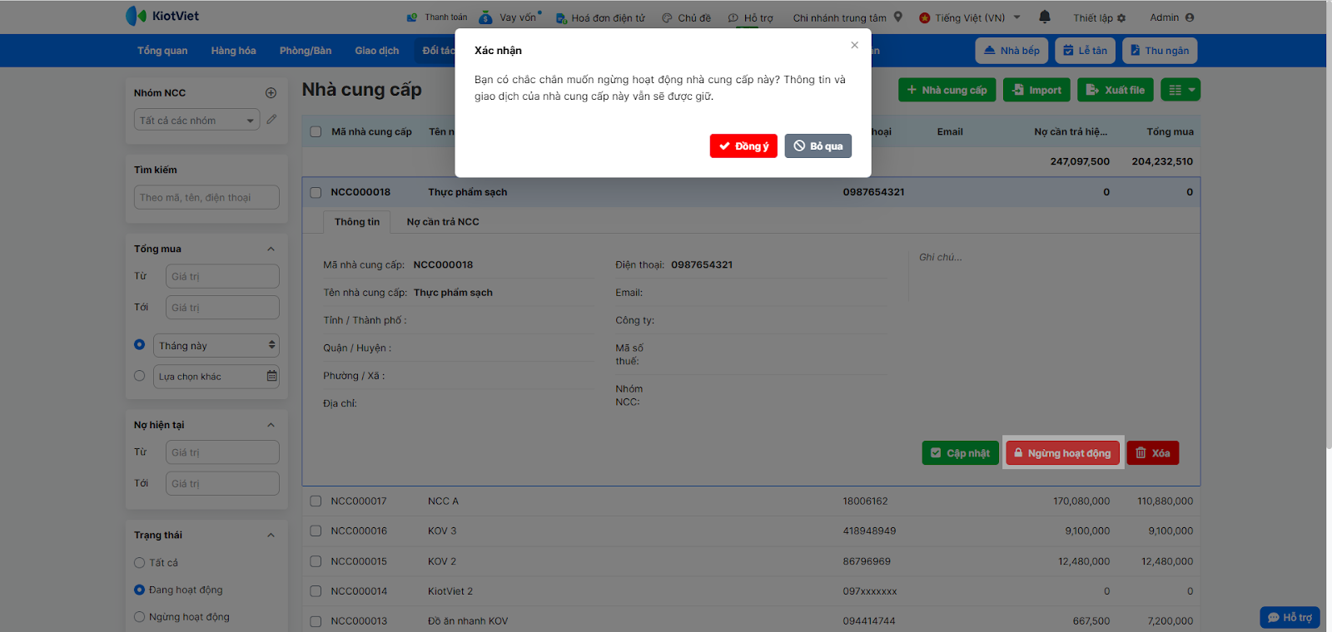Open the Phòng/Bàn menu
This screenshot has width=1332, height=632.
point(306,51)
